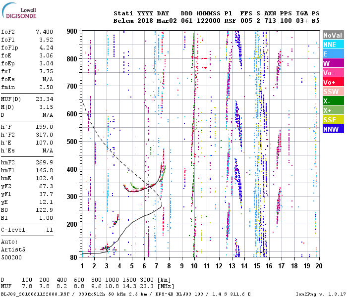Click the foE value 3.06
Image resolution: width=347 pixels, height=297 pixels.
[46, 55]
